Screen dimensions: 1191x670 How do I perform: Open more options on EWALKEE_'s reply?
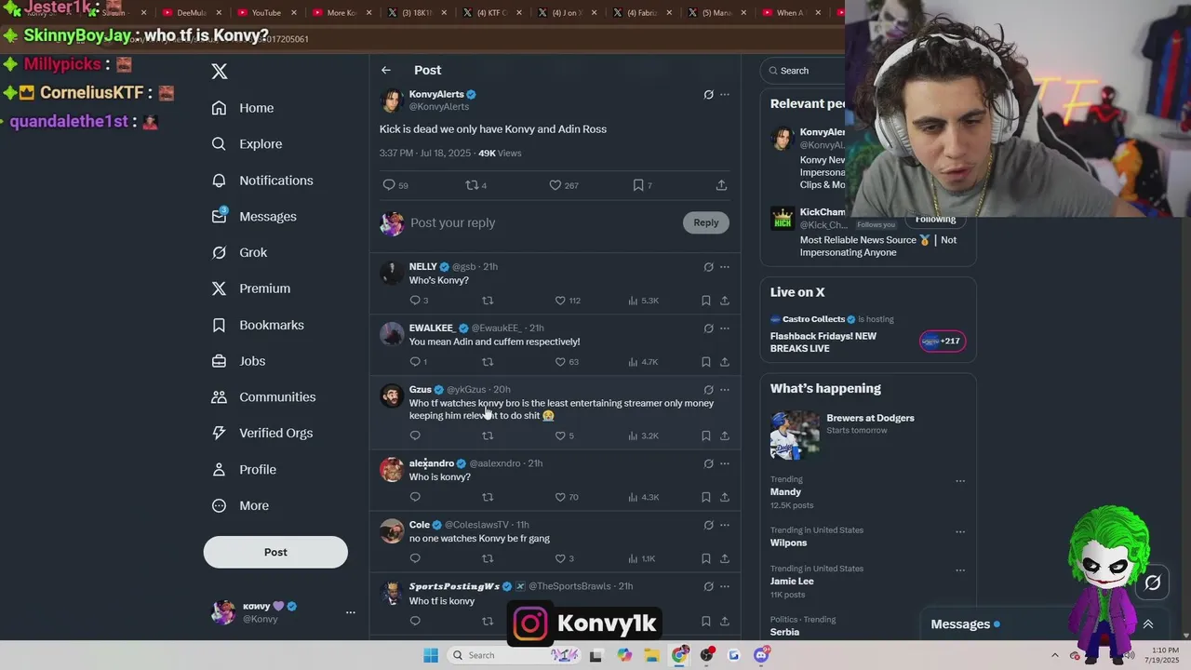coord(725,328)
